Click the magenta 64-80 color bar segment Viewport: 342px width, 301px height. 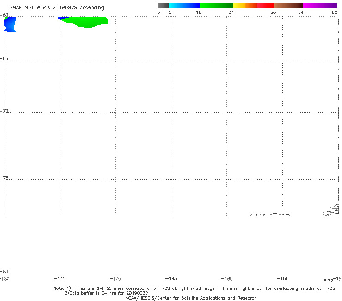tap(320, 6)
